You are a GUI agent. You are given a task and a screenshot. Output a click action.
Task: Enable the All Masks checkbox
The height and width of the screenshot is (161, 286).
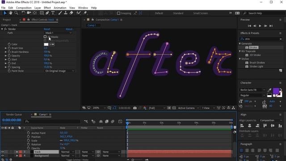point(45,37)
